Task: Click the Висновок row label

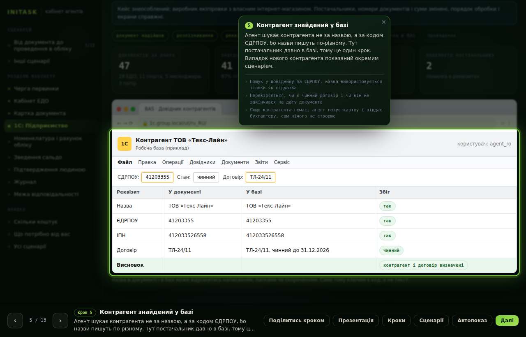Action: coord(138,265)
